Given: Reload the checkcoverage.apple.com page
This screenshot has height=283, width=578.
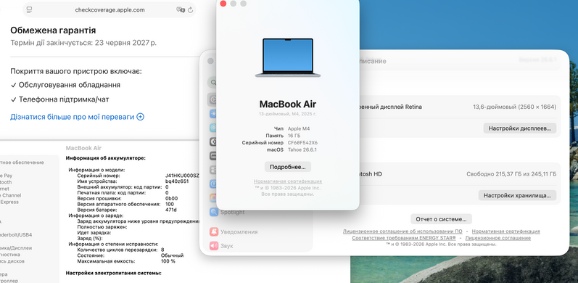Looking at the screenshot, I should coord(190,10).
